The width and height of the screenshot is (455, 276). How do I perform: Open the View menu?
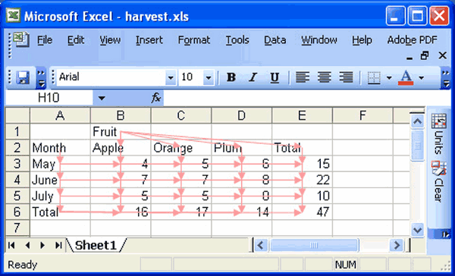click(110, 40)
